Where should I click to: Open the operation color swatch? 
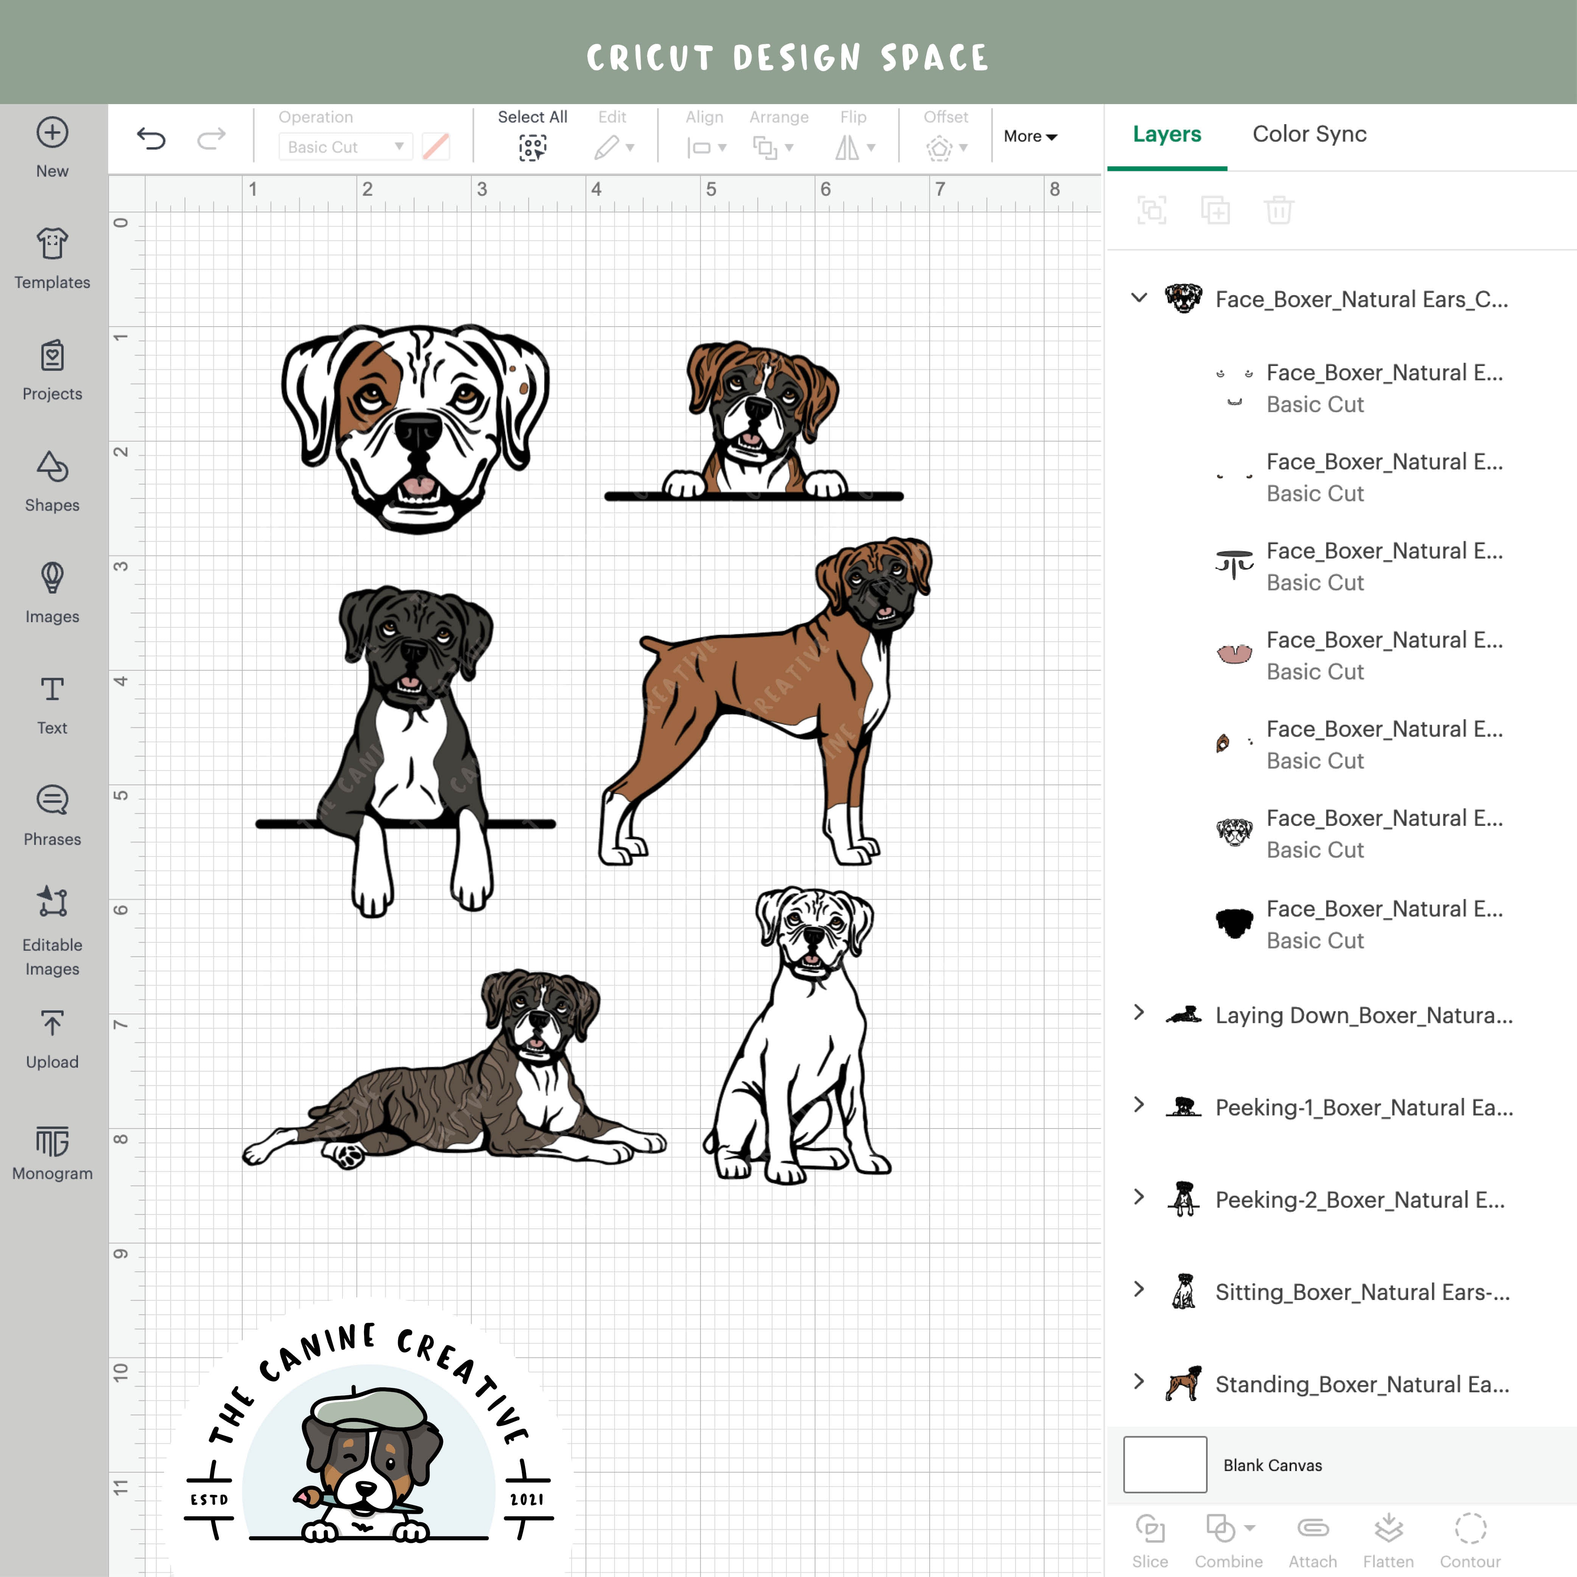click(437, 147)
